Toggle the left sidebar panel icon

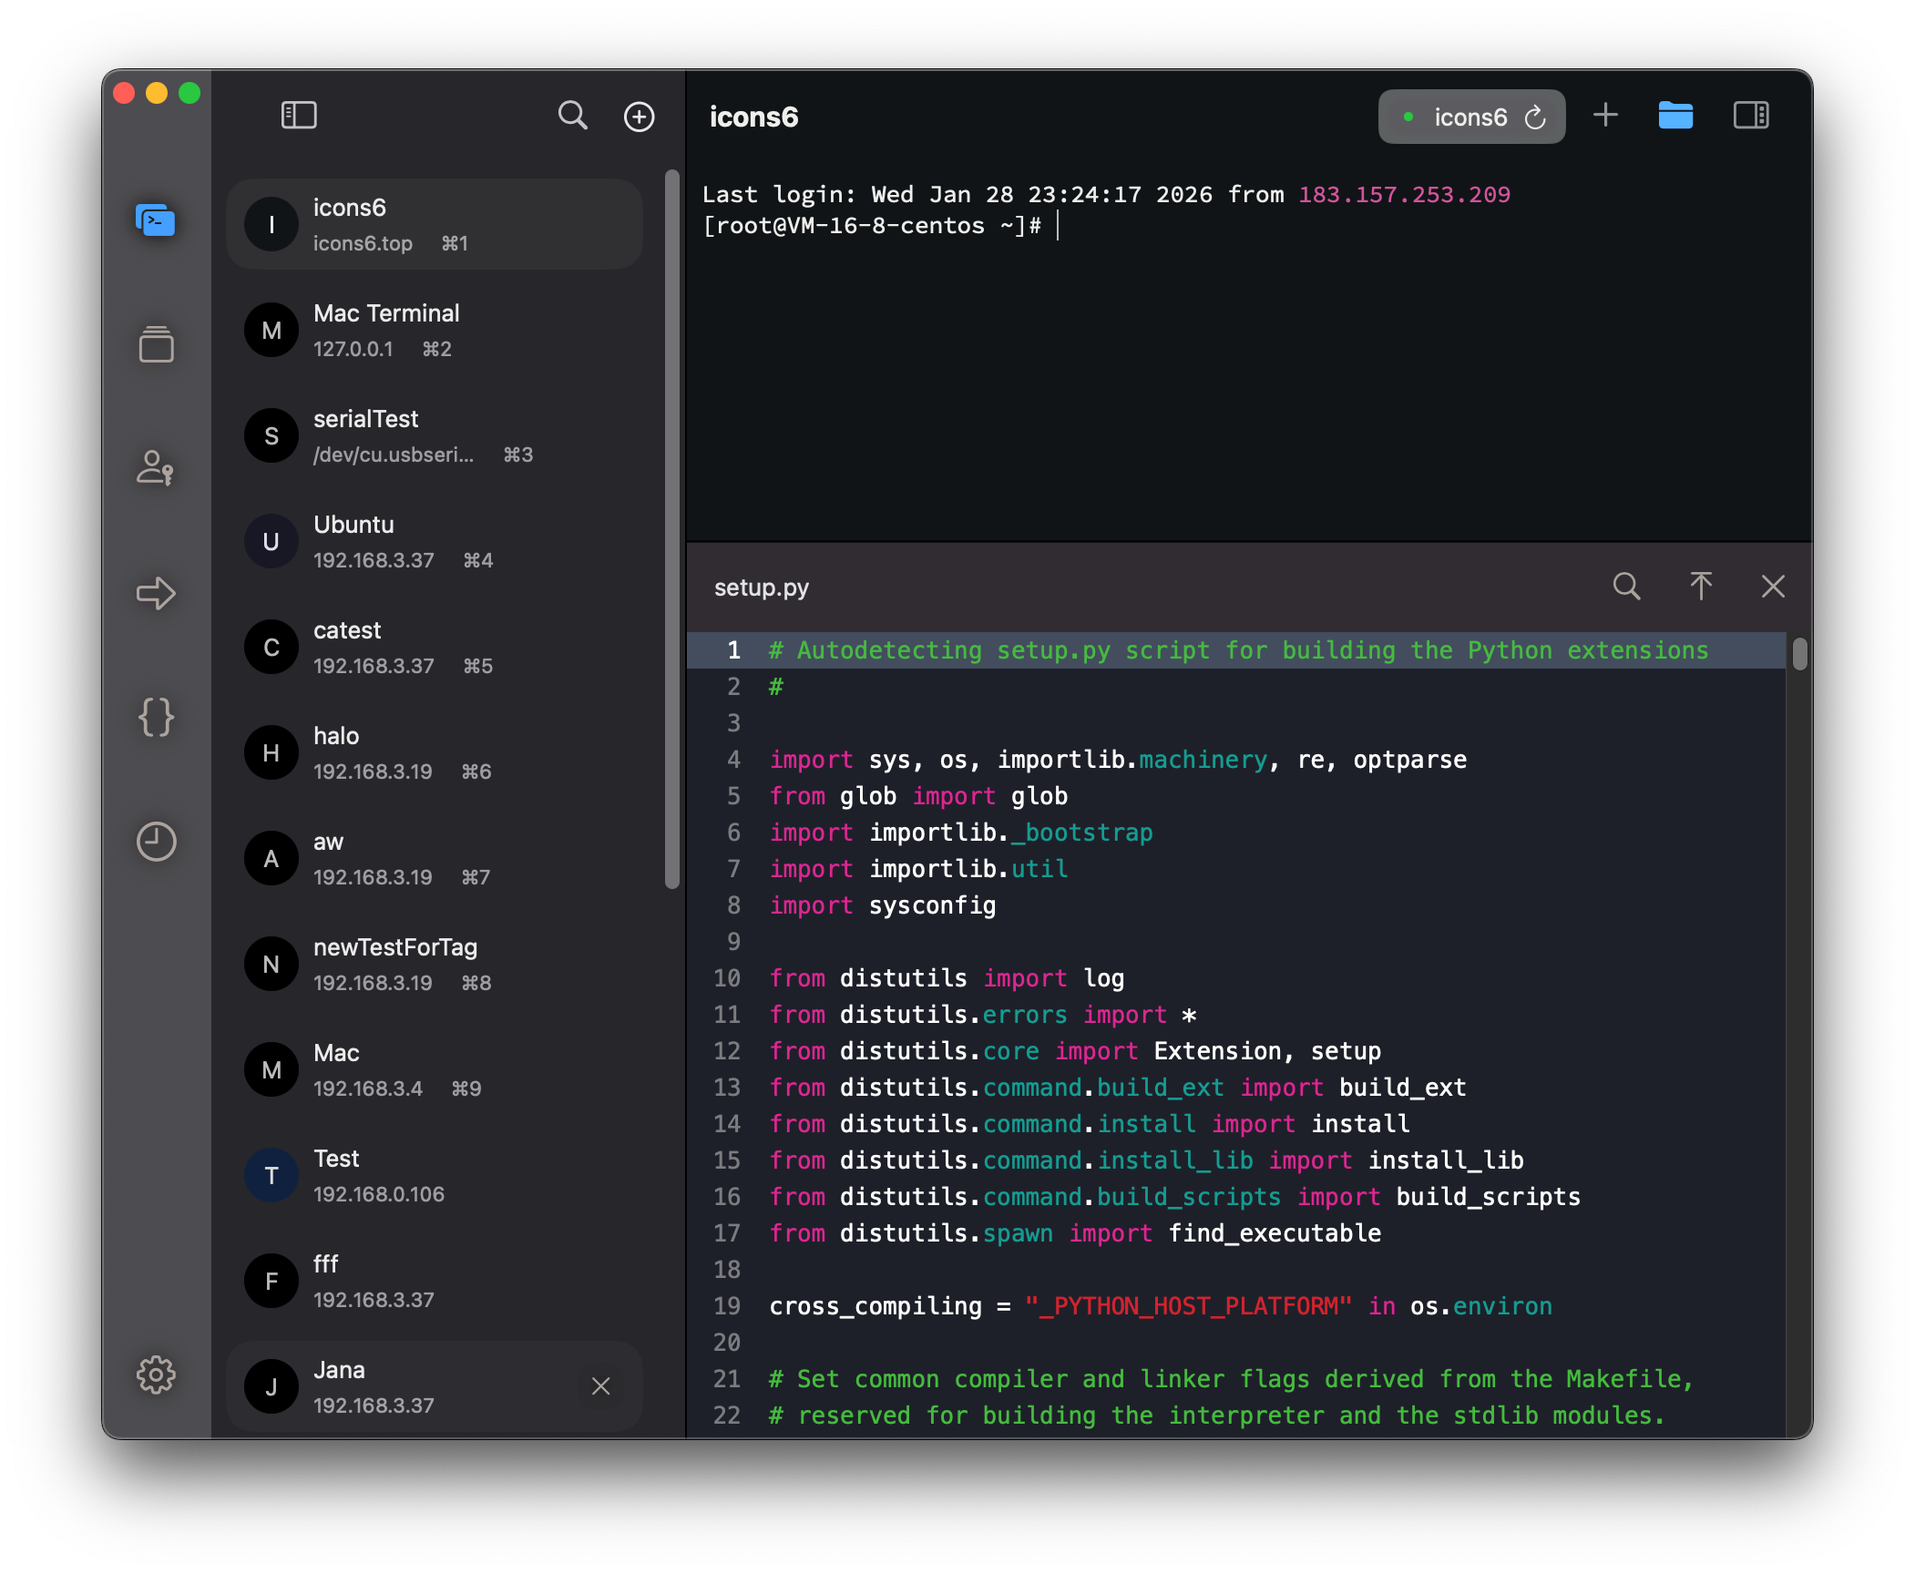pos(299,116)
